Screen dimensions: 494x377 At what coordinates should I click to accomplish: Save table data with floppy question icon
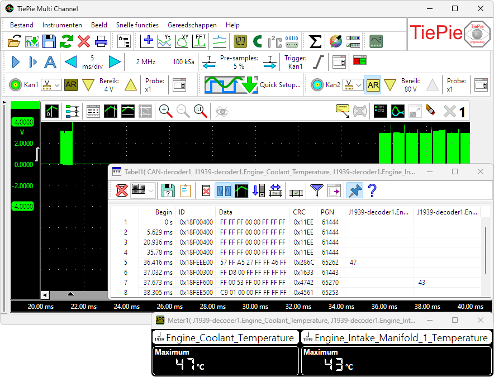pyautogui.click(x=168, y=190)
